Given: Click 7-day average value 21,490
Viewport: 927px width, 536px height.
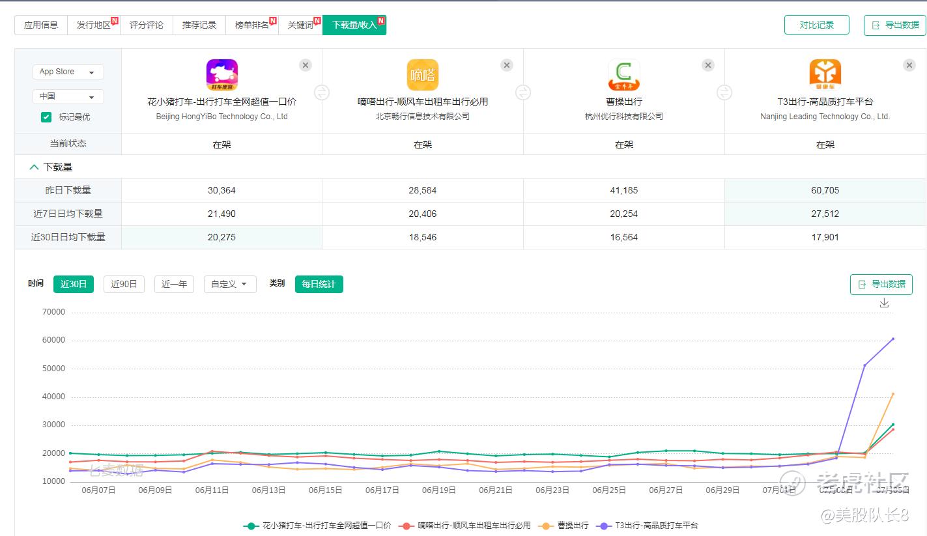Looking at the screenshot, I should click(x=222, y=214).
